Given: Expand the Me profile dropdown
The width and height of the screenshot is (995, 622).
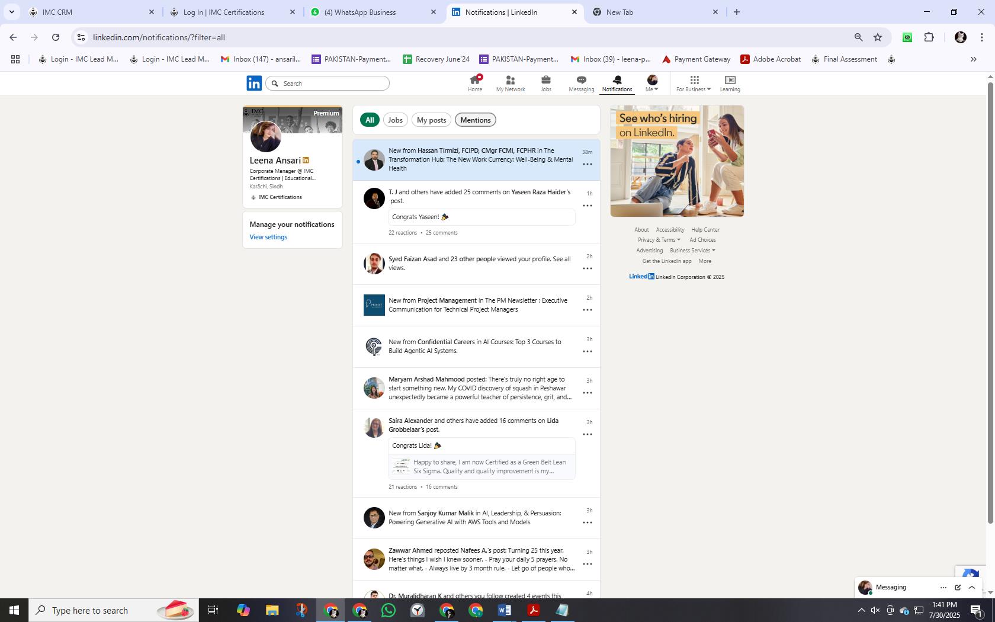Looking at the screenshot, I should click(652, 84).
